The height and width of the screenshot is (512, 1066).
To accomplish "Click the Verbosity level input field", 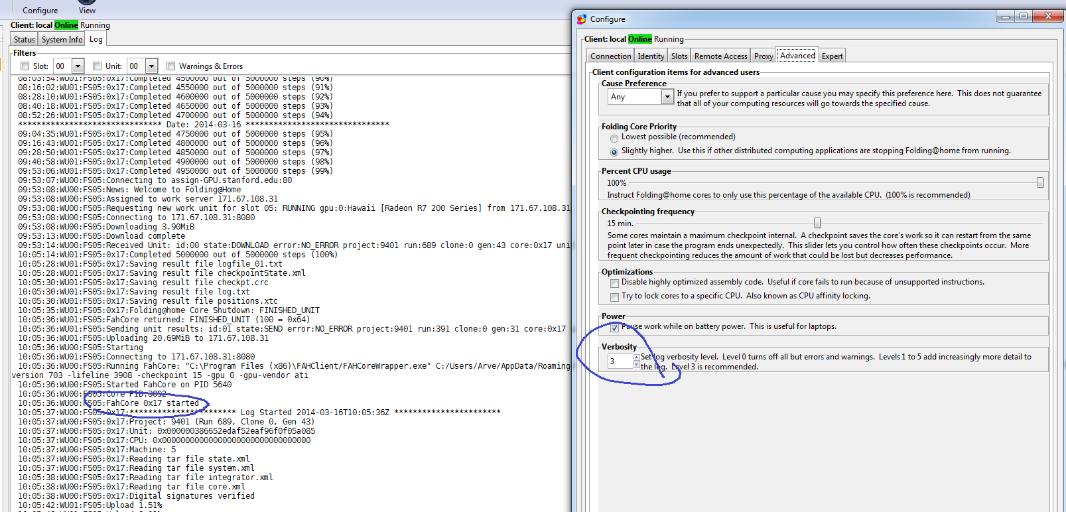I will [x=620, y=361].
